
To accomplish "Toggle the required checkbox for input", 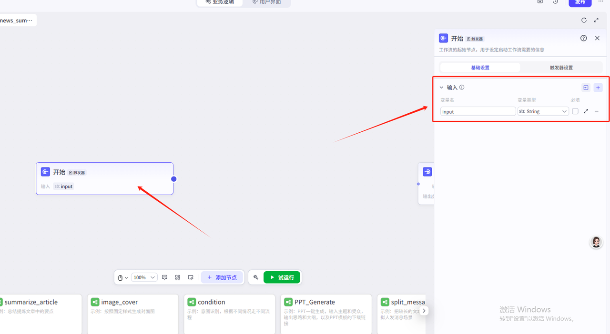I will point(575,111).
